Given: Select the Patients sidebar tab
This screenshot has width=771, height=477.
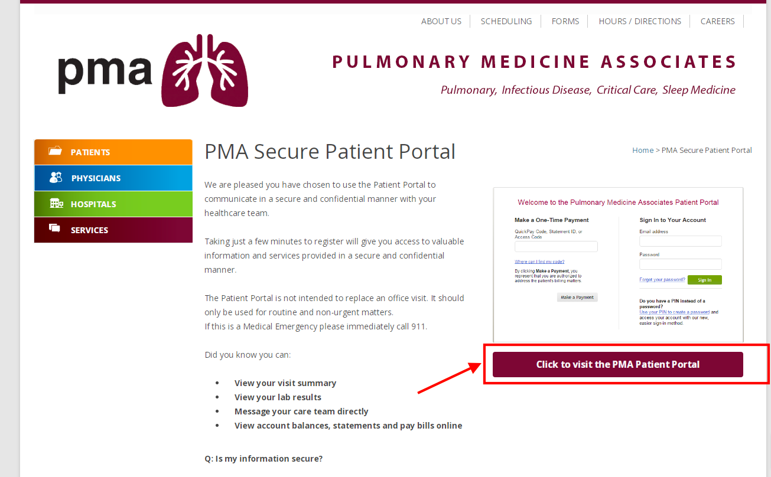Looking at the screenshot, I should 113,152.
